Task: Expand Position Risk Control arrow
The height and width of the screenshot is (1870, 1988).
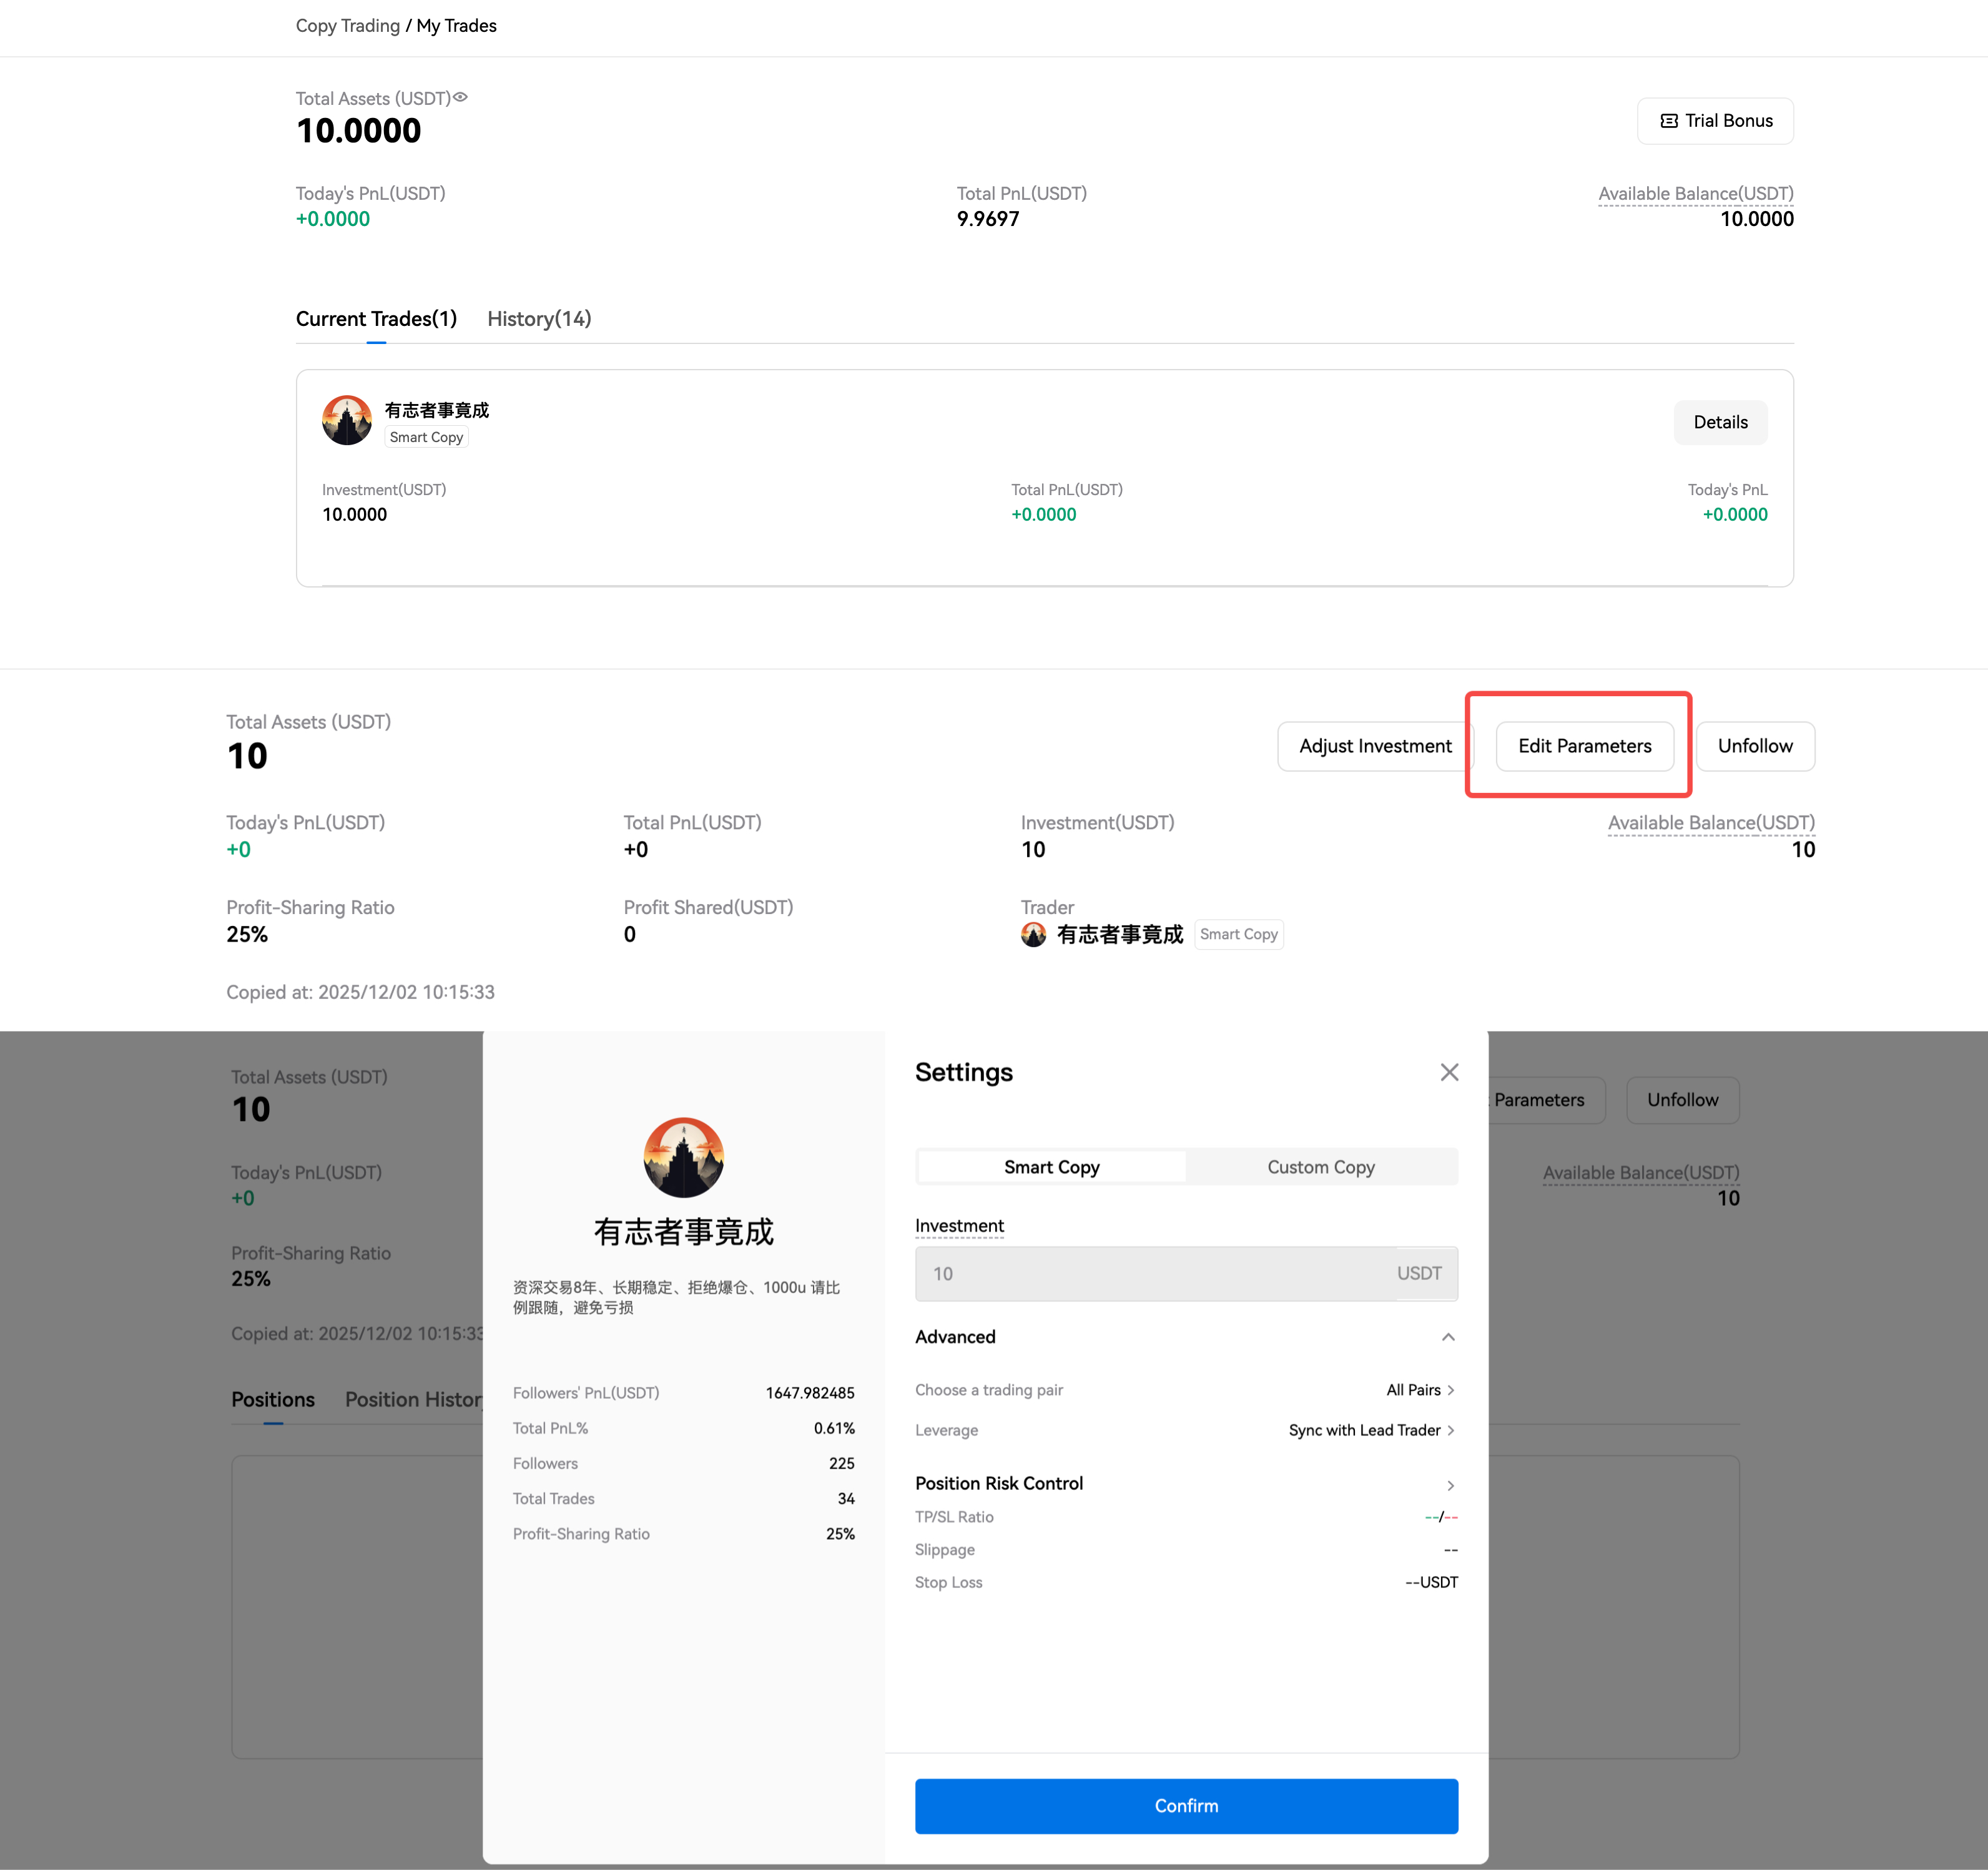Action: 1450,1485
